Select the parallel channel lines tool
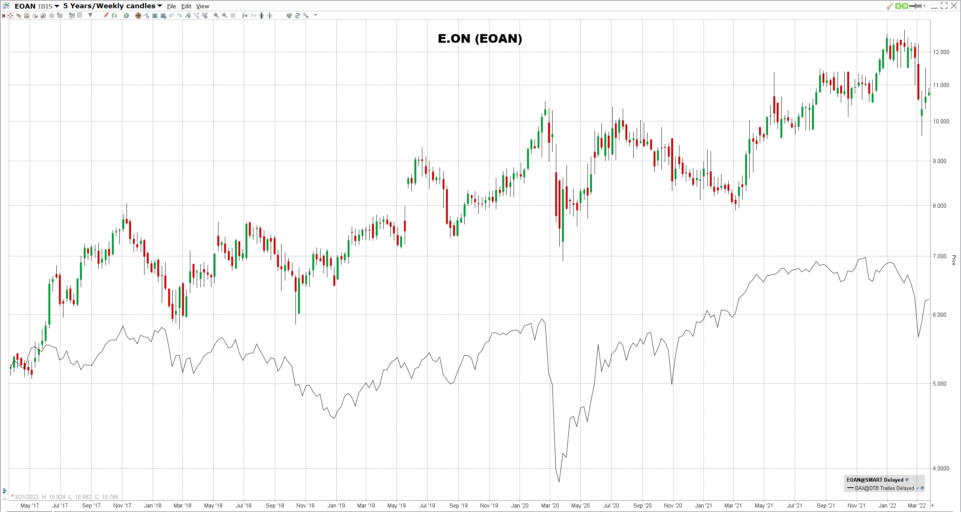961x512 pixels. [x=205, y=15]
